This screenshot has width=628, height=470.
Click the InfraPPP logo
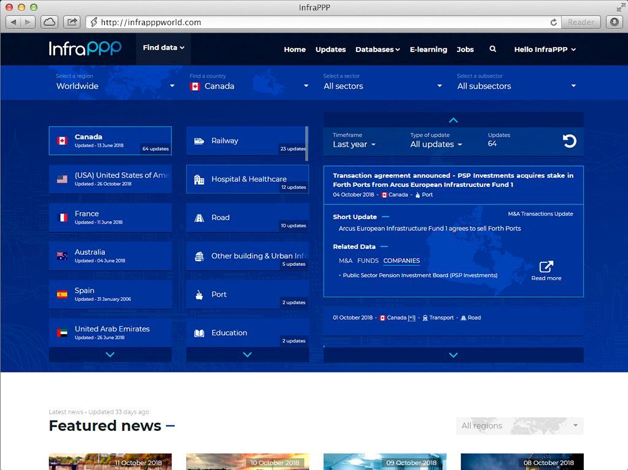85,48
